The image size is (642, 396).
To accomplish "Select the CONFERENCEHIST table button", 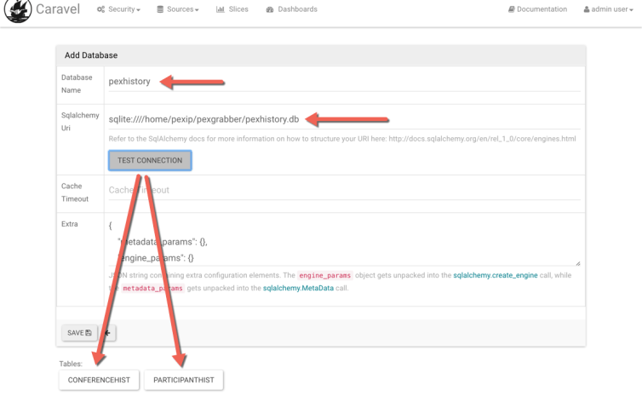I will 99,380.
